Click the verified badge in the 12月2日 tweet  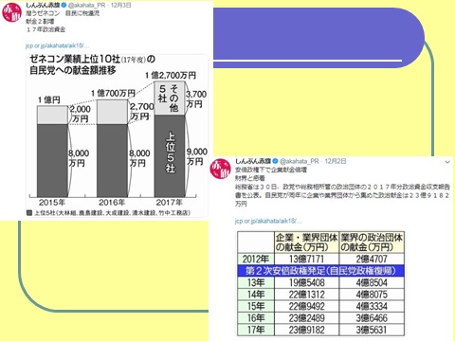point(275,161)
